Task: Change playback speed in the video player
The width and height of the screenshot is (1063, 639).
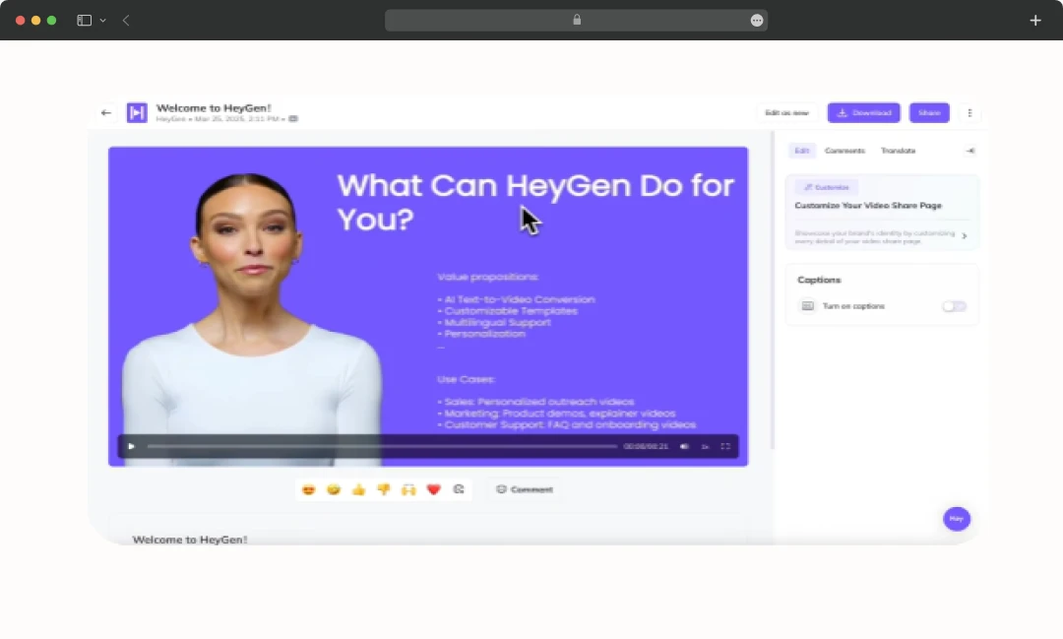Action: 705,445
